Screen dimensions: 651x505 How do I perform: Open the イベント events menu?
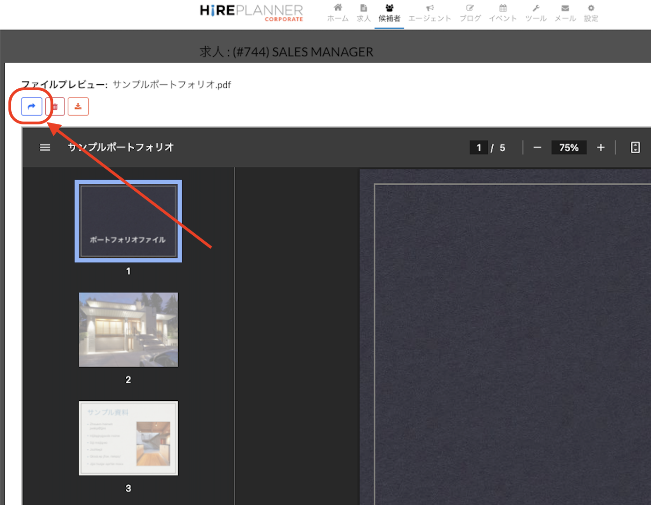pyautogui.click(x=503, y=13)
